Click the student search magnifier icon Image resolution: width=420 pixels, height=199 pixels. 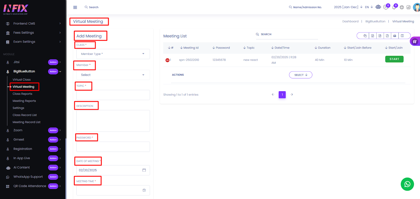(x=290, y=7)
